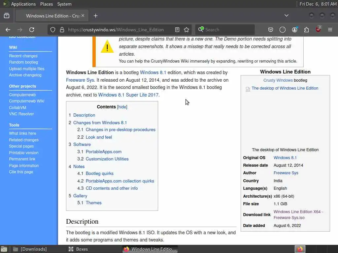Open What links here tool
The image size is (338, 253).
pyautogui.click(x=23, y=133)
